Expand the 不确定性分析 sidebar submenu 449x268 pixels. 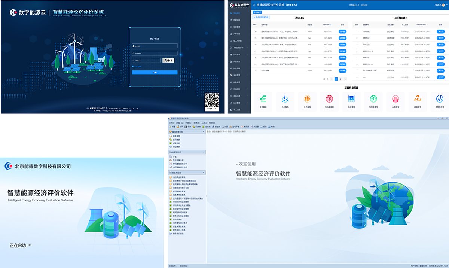point(248,48)
